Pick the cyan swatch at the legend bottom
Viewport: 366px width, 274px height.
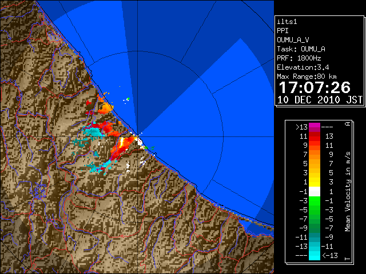point(315,255)
